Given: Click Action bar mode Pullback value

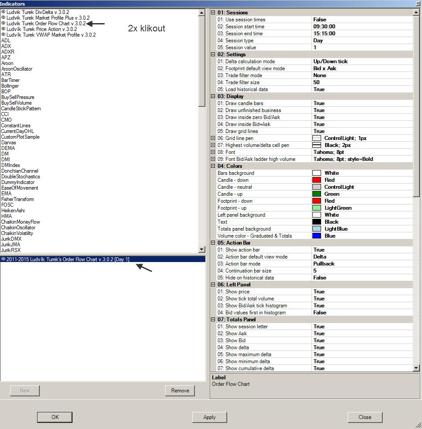Looking at the screenshot, I should [362, 264].
